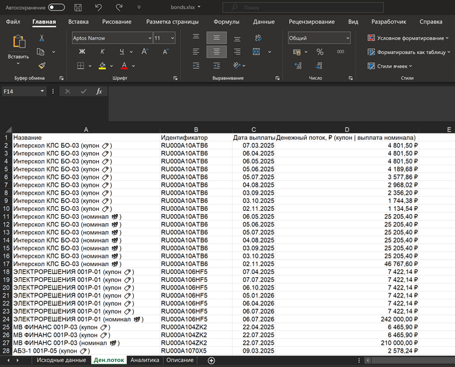Viewport: 455px width, 367px height.
Task: Click Условное форматирование button
Action: click(408, 38)
